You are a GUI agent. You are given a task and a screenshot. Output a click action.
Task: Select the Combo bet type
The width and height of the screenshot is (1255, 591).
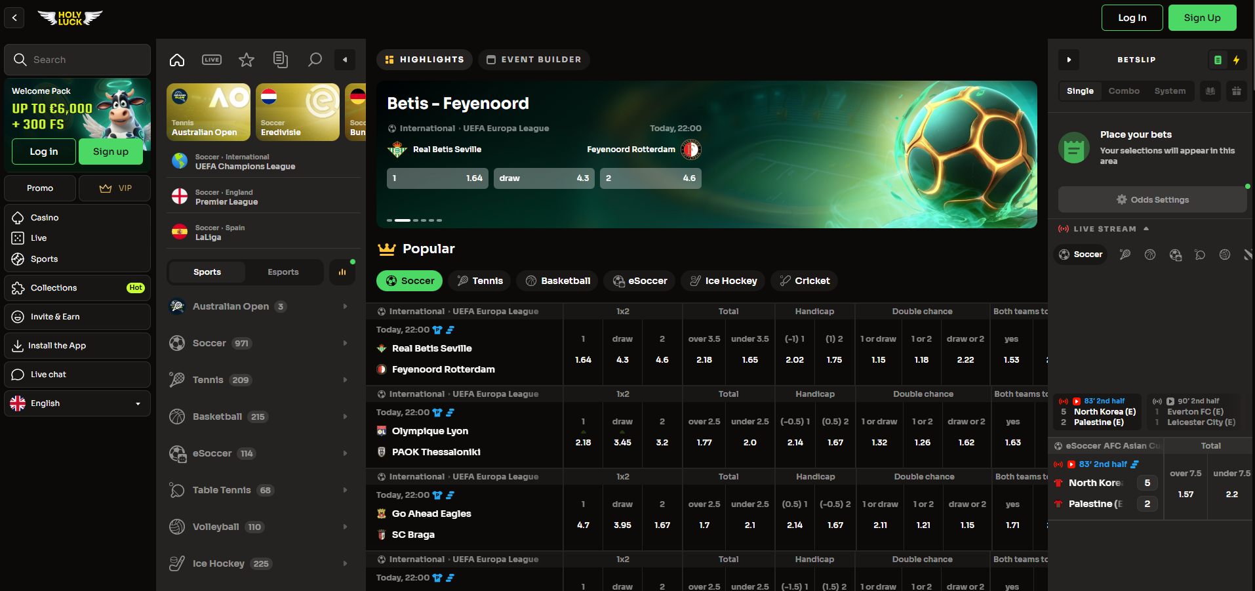[1124, 91]
